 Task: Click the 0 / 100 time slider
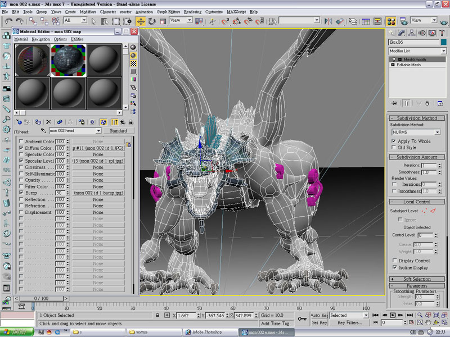click(41, 299)
